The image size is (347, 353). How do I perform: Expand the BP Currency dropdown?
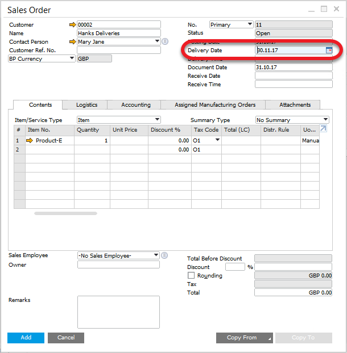click(72, 58)
